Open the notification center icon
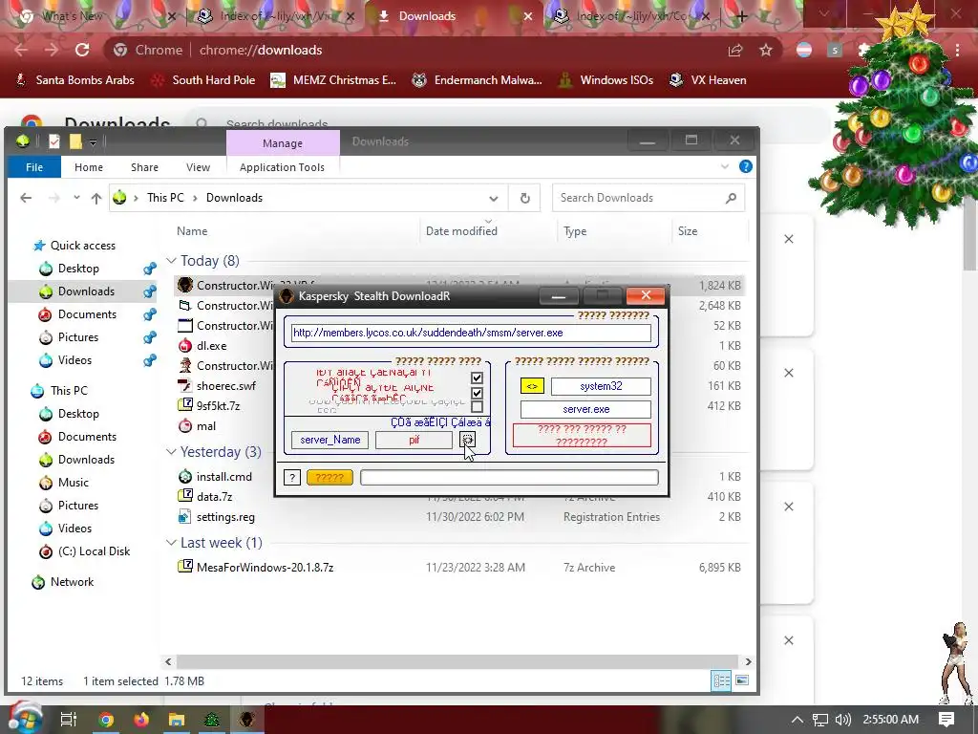This screenshot has height=734, width=978. click(x=946, y=719)
